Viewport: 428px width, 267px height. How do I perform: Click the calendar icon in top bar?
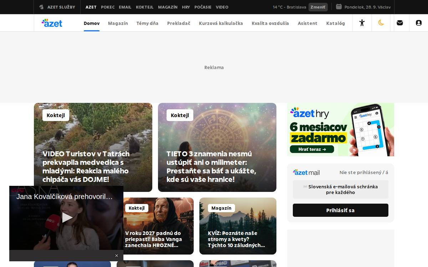pos(339,7)
